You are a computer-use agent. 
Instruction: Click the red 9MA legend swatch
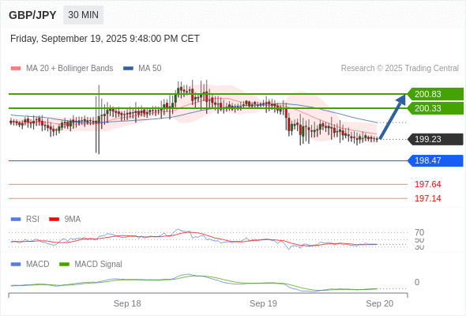pos(54,219)
